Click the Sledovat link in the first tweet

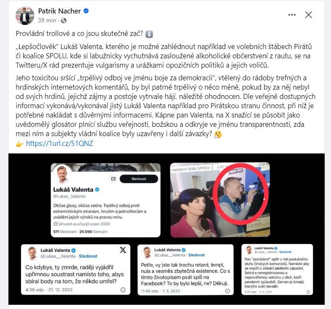(x=88, y=256)
